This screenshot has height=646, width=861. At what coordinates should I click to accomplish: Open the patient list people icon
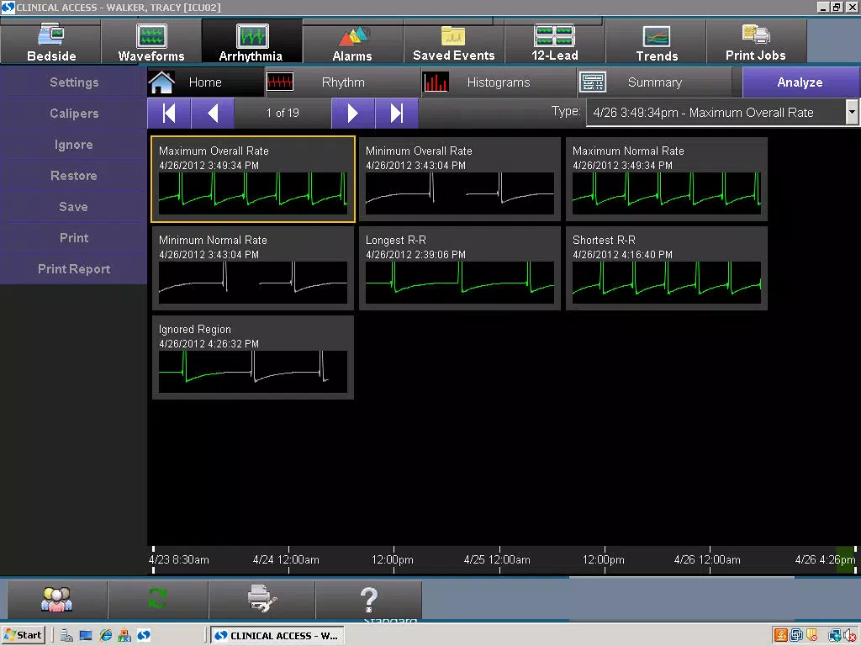(56, 599)
